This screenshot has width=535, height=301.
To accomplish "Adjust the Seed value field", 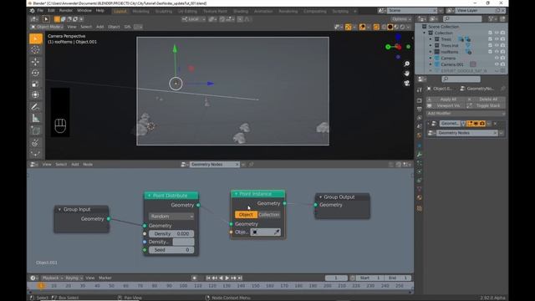I will [171, 250].
